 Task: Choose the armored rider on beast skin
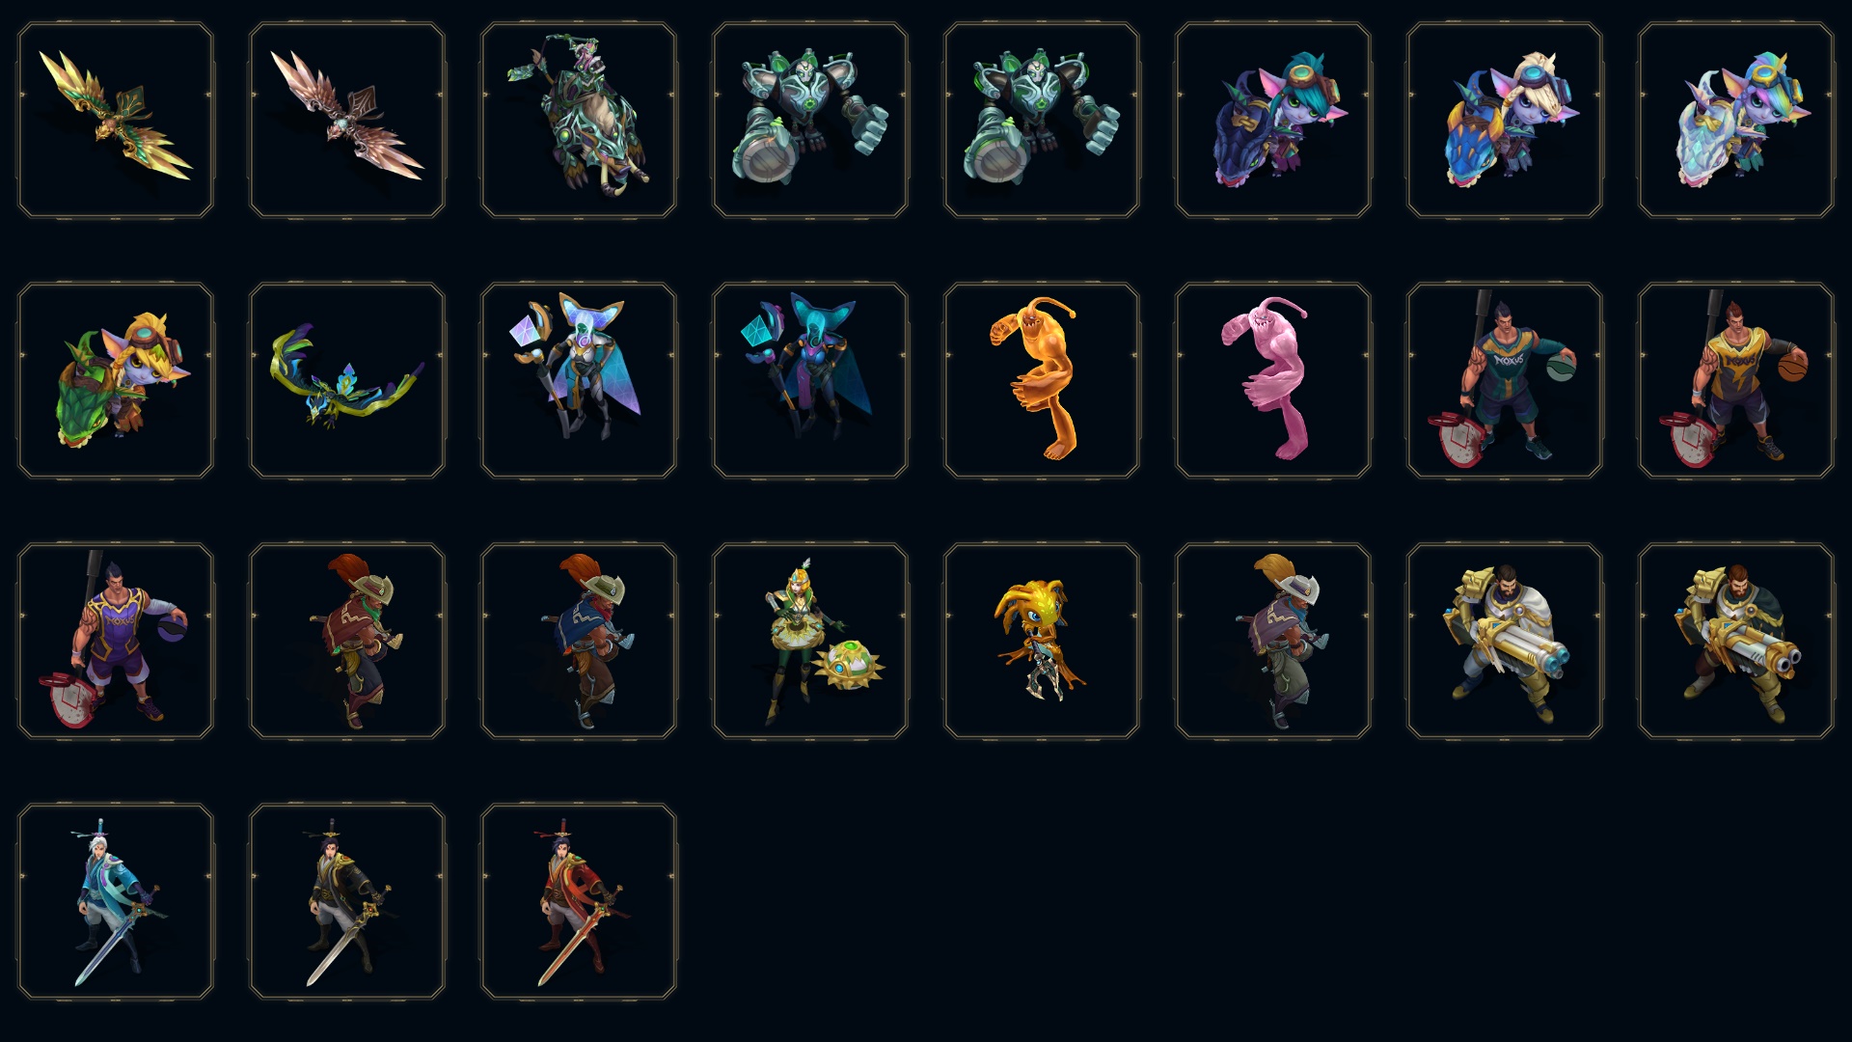[579, 121]
